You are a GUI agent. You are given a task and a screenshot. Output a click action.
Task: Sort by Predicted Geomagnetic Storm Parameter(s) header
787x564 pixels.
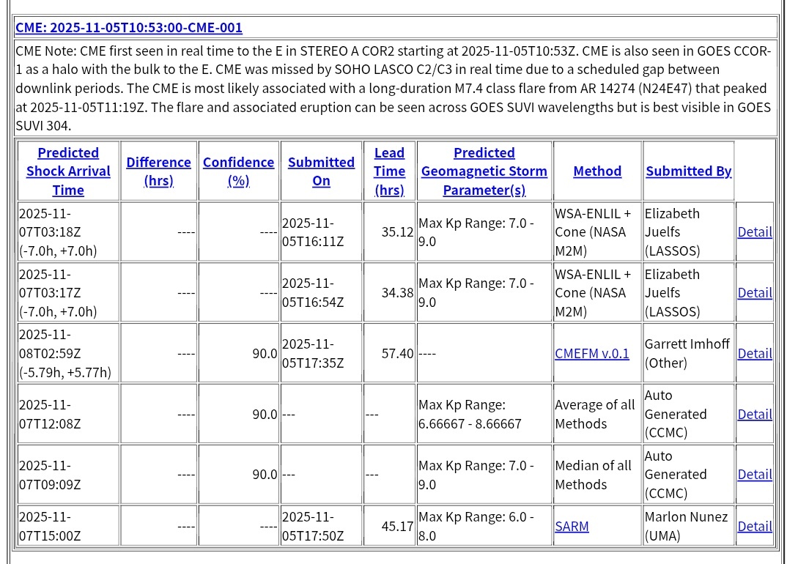pos(484,171)
